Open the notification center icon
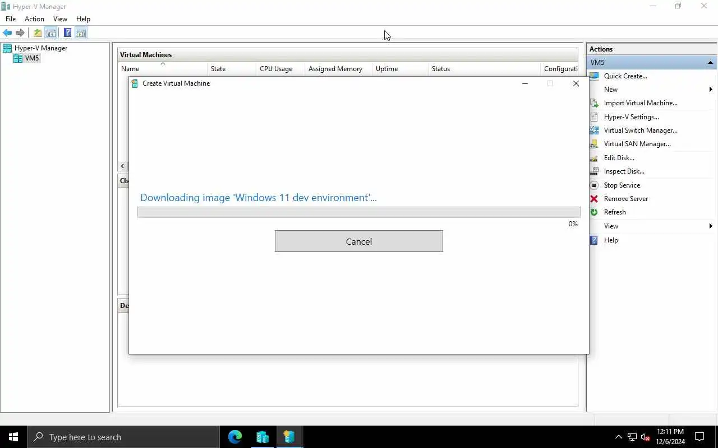The height and width of the screenshot is (448, 718). (699, 437)
